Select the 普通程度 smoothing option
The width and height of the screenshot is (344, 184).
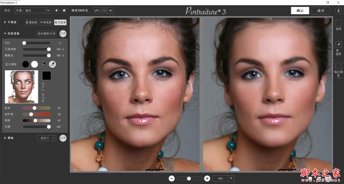click(31, 22)
